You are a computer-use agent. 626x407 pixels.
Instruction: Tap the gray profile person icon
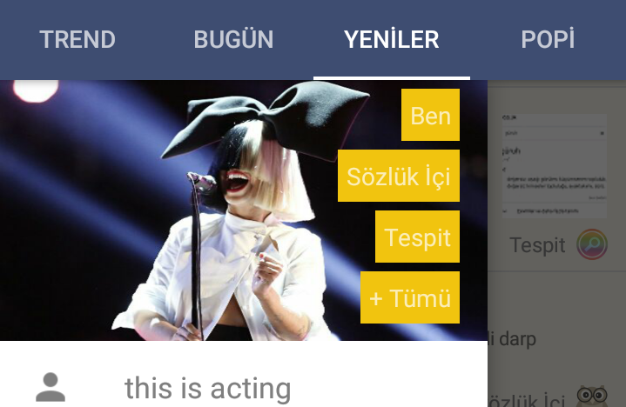click(50, 387)
